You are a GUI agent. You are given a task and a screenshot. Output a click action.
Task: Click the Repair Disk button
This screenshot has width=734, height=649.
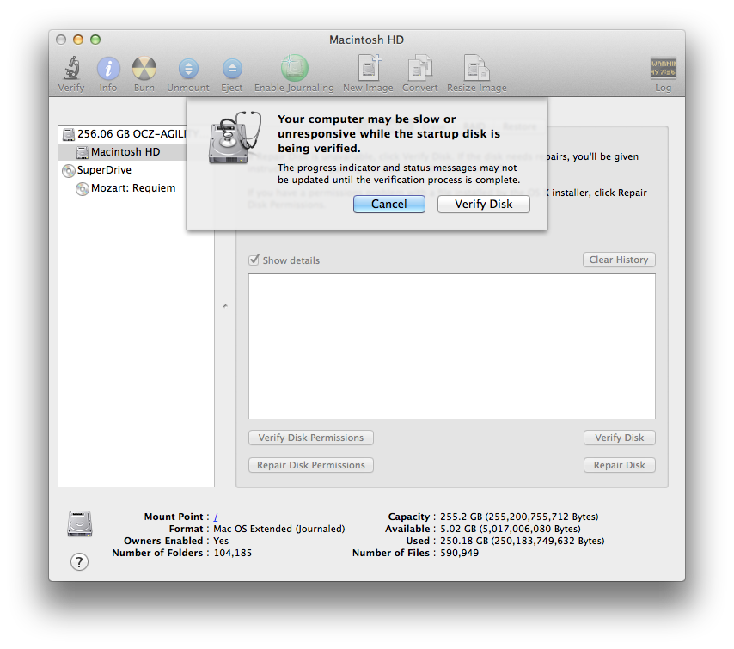pyautogui.click(x=620, y=465)
